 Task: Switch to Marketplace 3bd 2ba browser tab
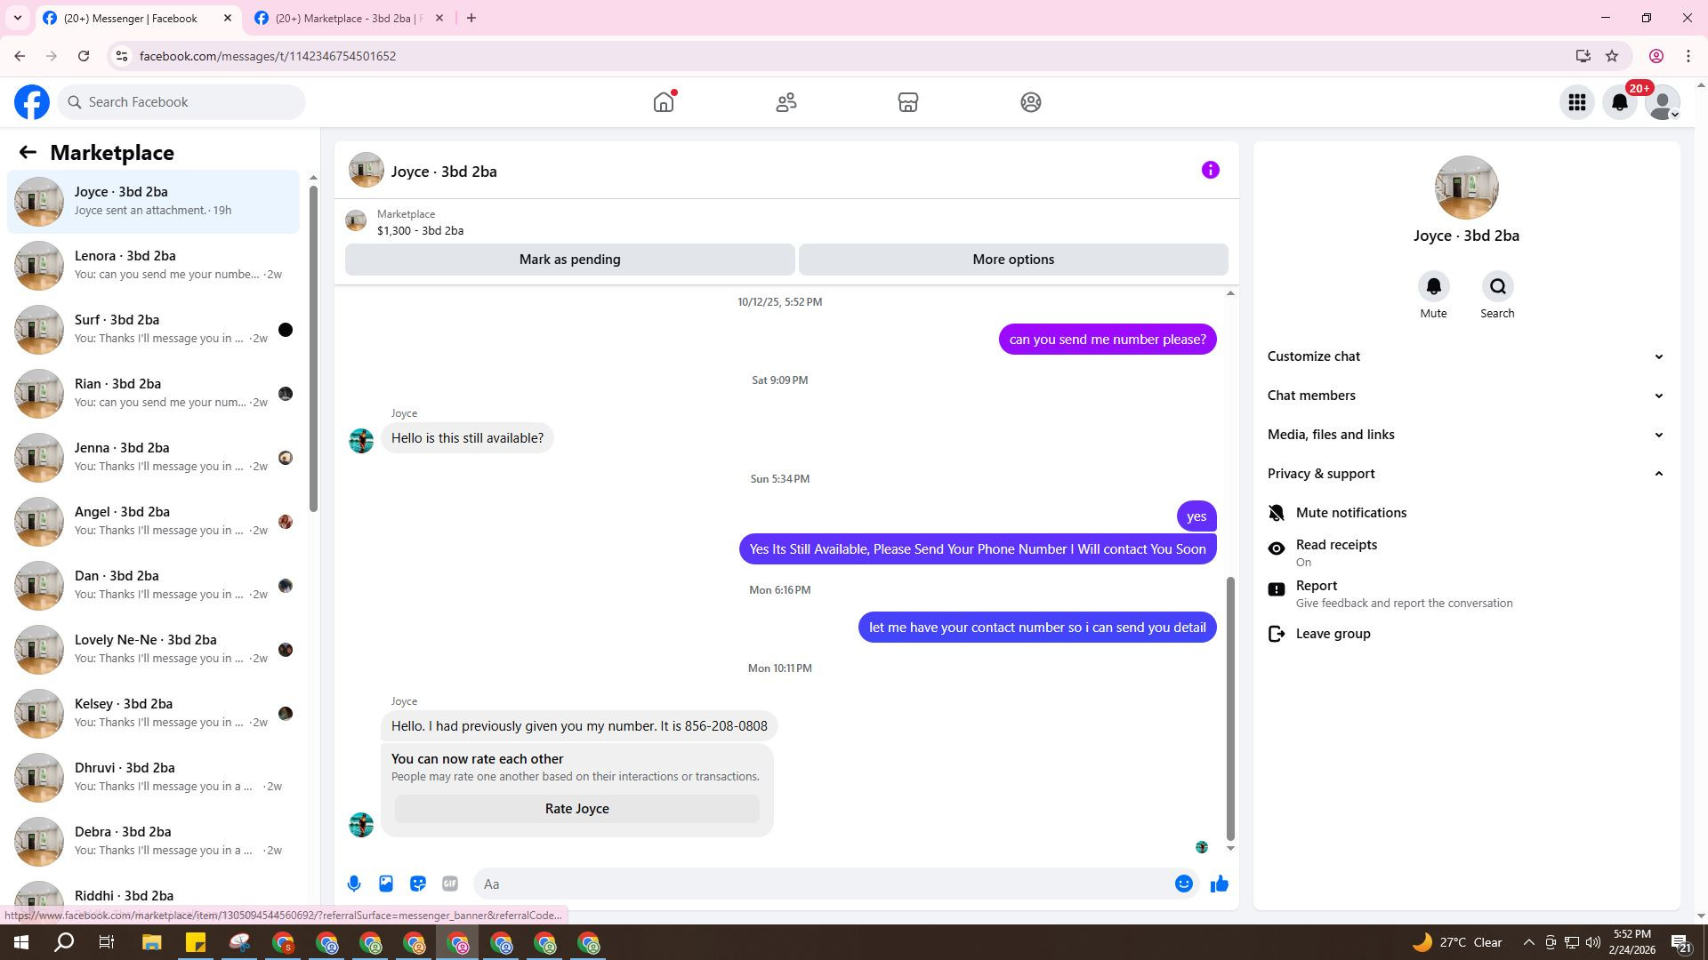[x=349, y=18]
